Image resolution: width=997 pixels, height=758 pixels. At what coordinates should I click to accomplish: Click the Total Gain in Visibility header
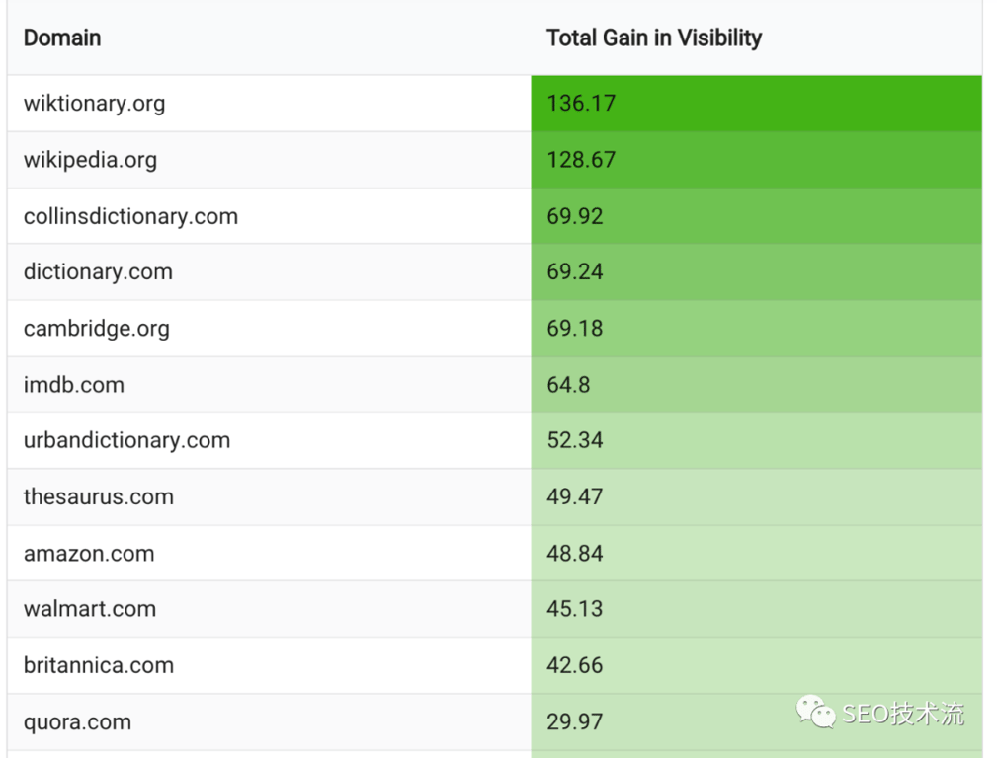tap(654, 38)
